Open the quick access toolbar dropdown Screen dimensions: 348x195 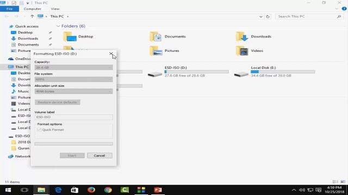28,3
